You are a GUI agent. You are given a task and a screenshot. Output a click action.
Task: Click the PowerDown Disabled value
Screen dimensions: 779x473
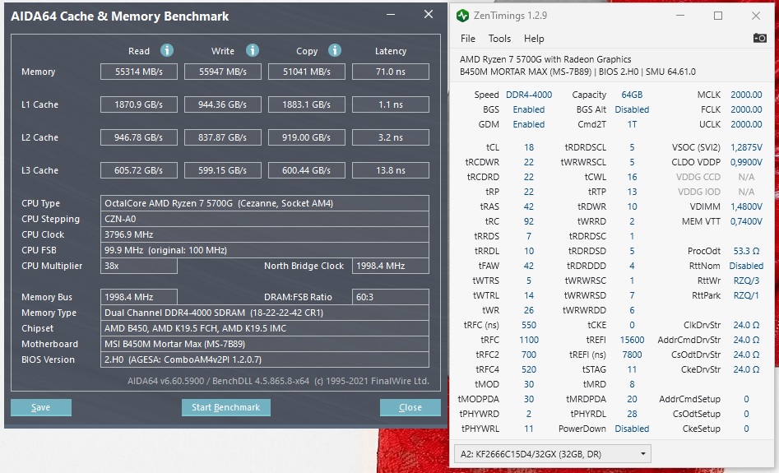coord(632,429)
